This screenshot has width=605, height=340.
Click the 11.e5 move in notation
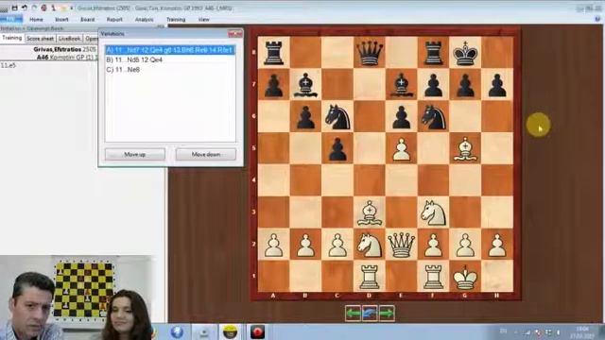(9, 65)
